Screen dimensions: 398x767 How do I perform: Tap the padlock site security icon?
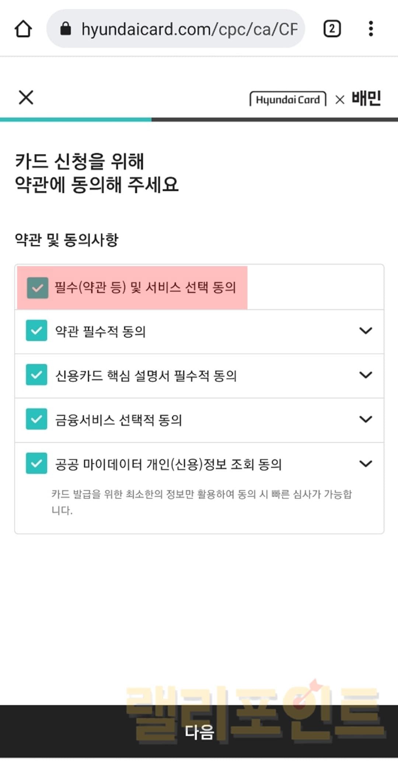click(66, 29)
